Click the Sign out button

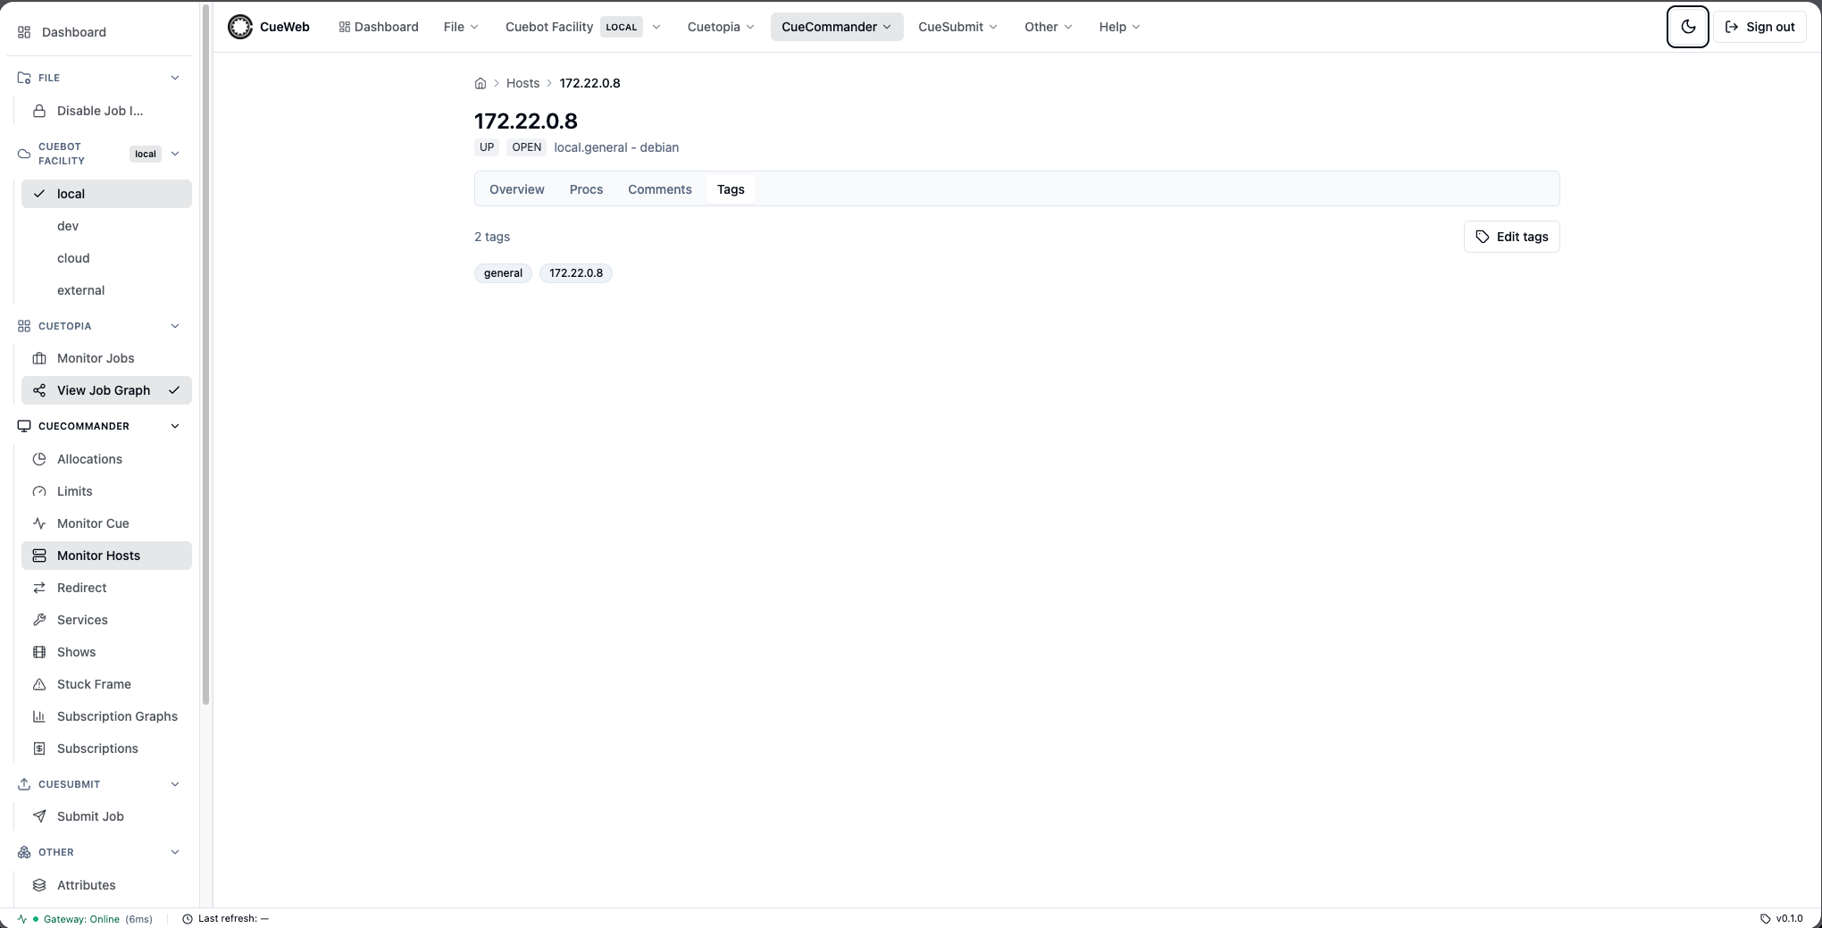coord(1759,27)
